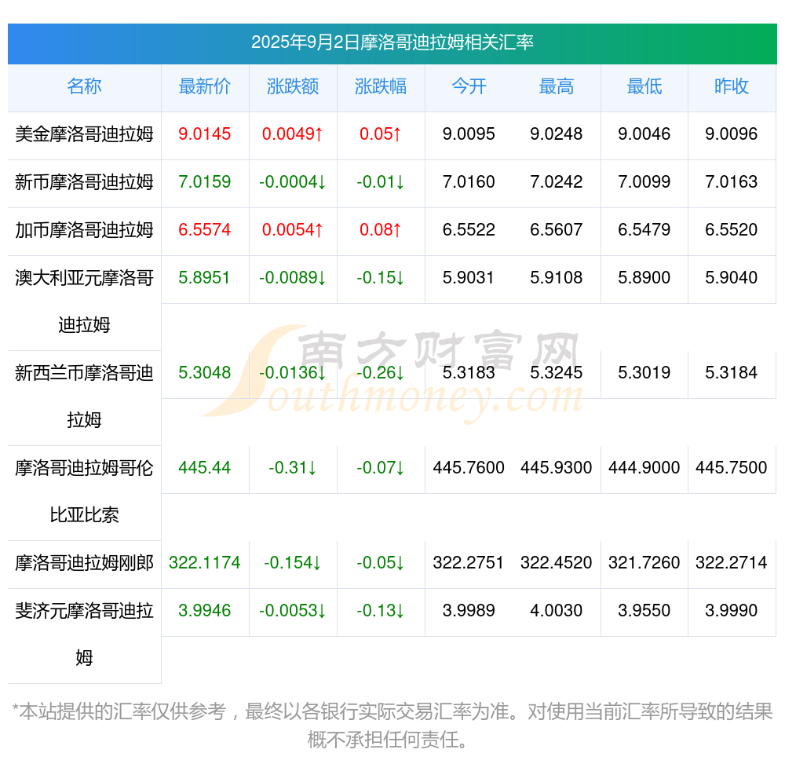Click previous close 5.3184

732,372
